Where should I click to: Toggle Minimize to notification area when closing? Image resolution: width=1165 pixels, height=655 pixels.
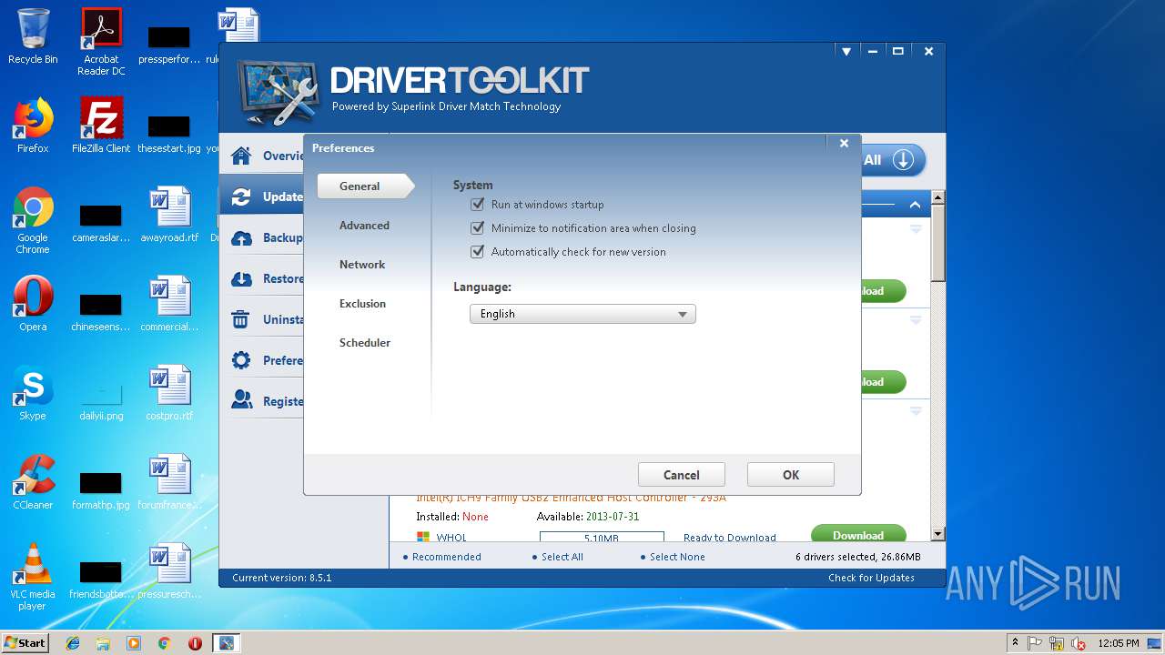(477, 228)
